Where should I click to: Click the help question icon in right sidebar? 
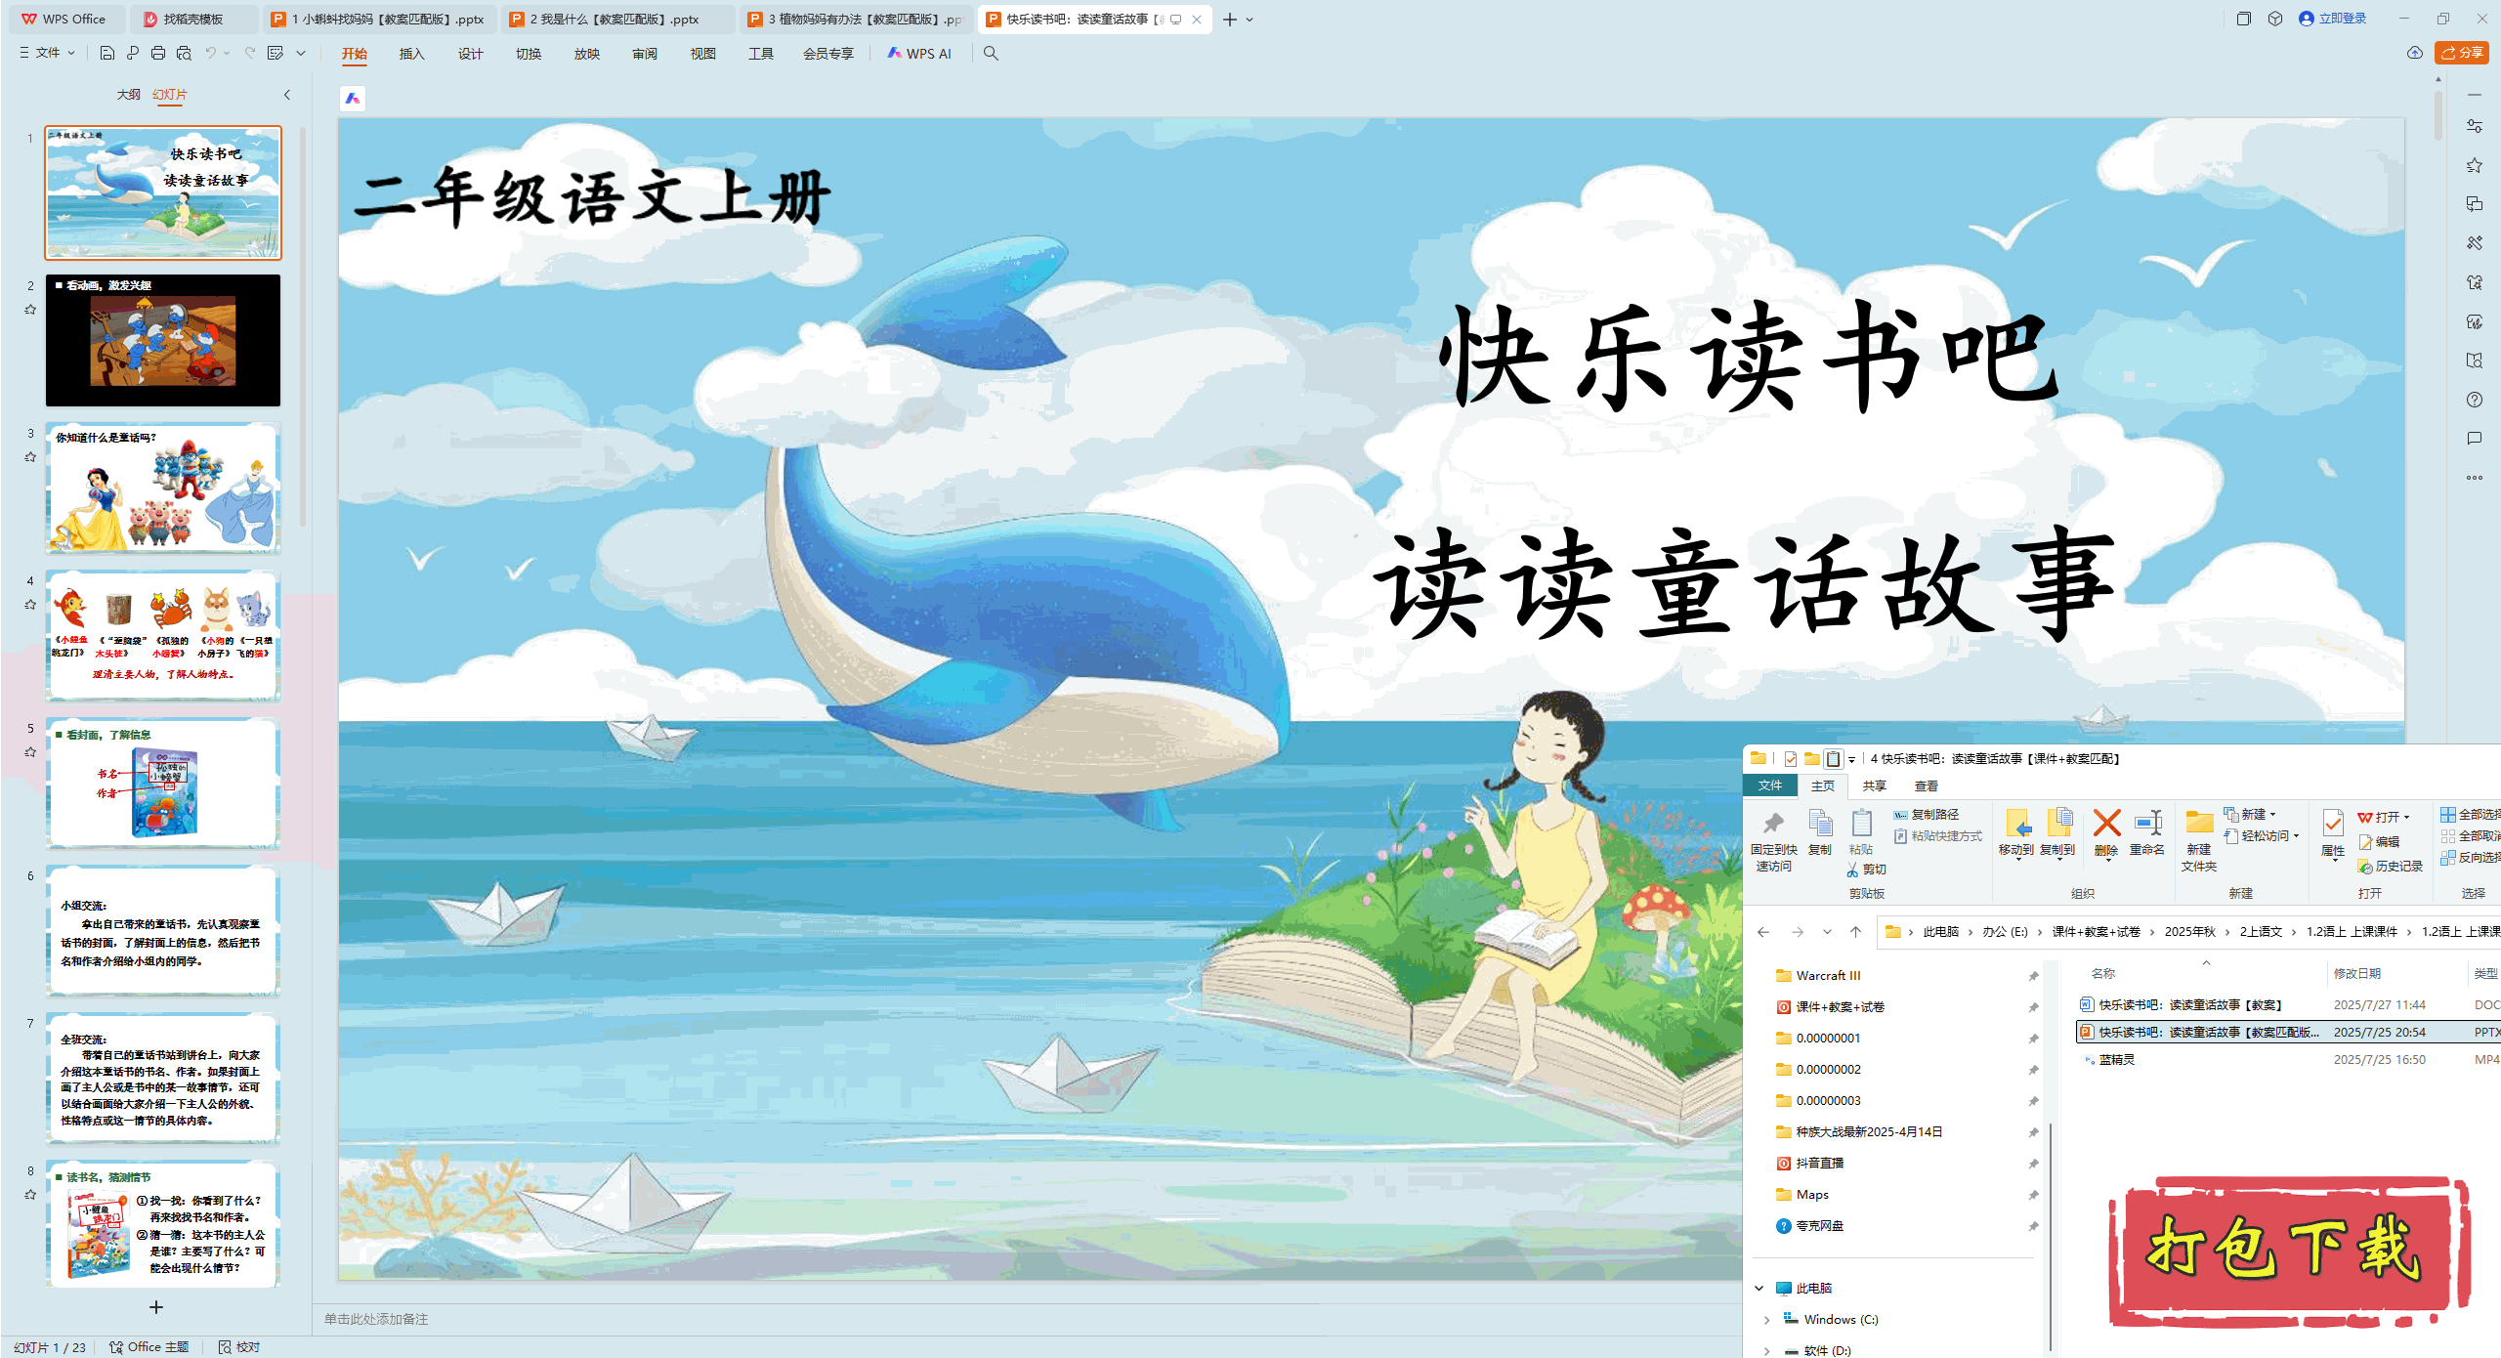tap(2474, 400)
